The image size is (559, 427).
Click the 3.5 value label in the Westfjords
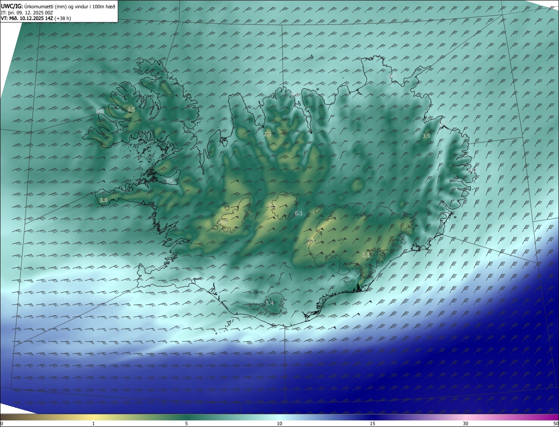[x=131, y=109]
